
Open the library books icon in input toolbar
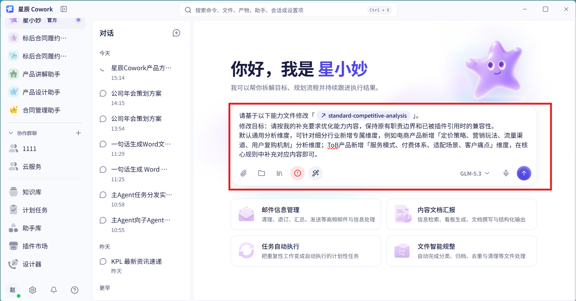280,173
